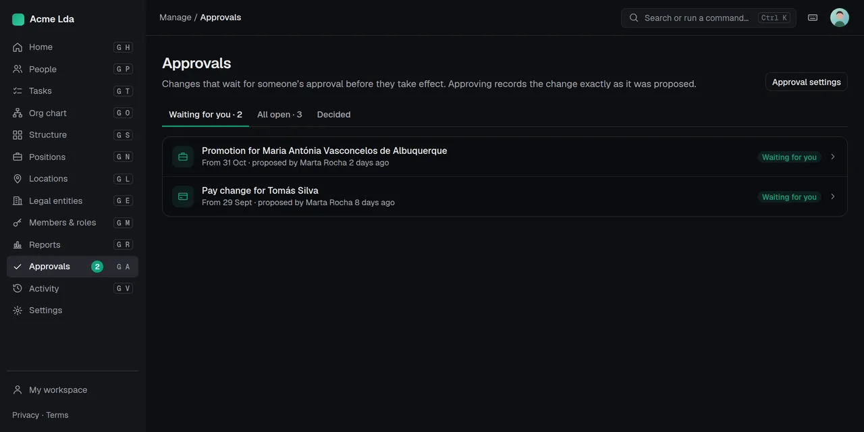Open Settings from sidebar
The height and width of the screenshot is (432, 864).
click(x=72, y=310)
